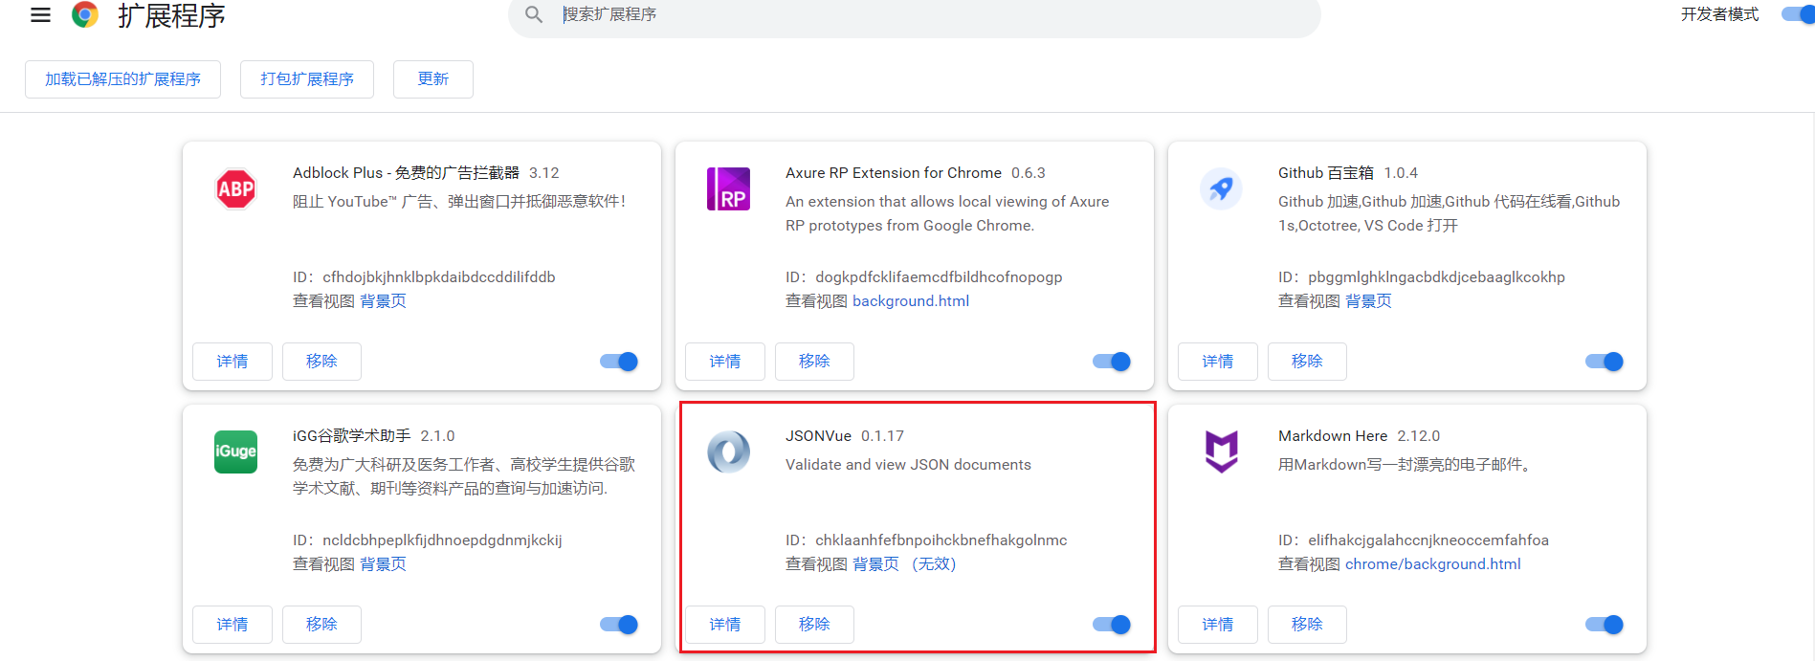Click Github 百宝箱 ID pbggmlghklngacbdkdjcebaaglkcokhp
Screen dimensions: 1815x661
[1436, 277]
